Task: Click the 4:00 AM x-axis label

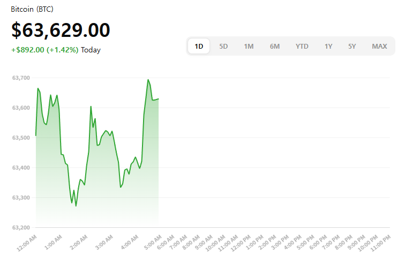Action: click(130, 242)
